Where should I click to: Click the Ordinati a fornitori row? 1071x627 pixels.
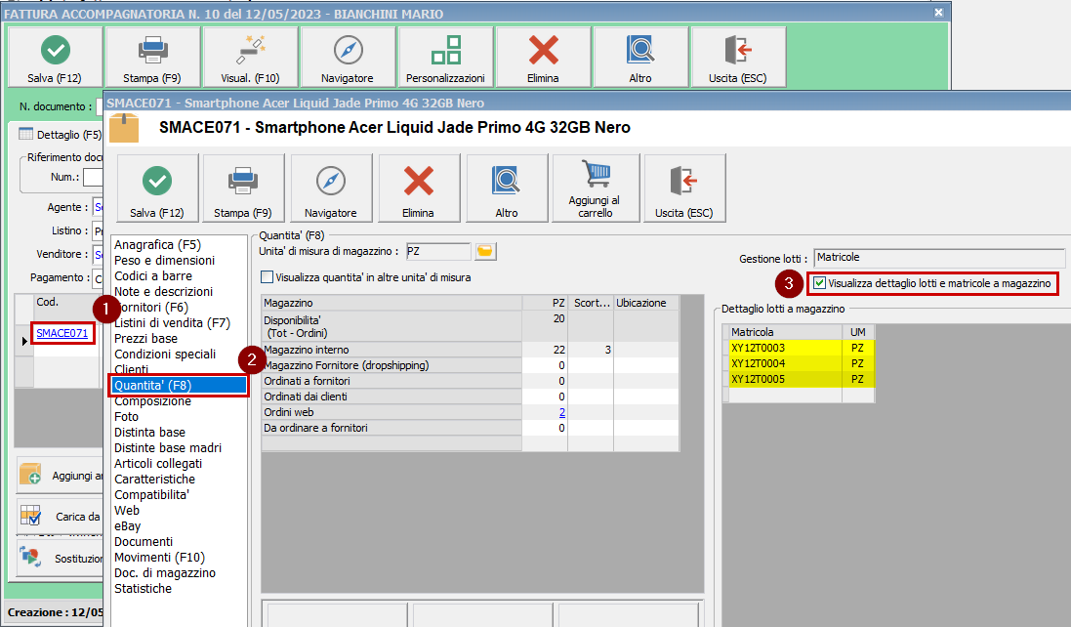tap(471, 381)
